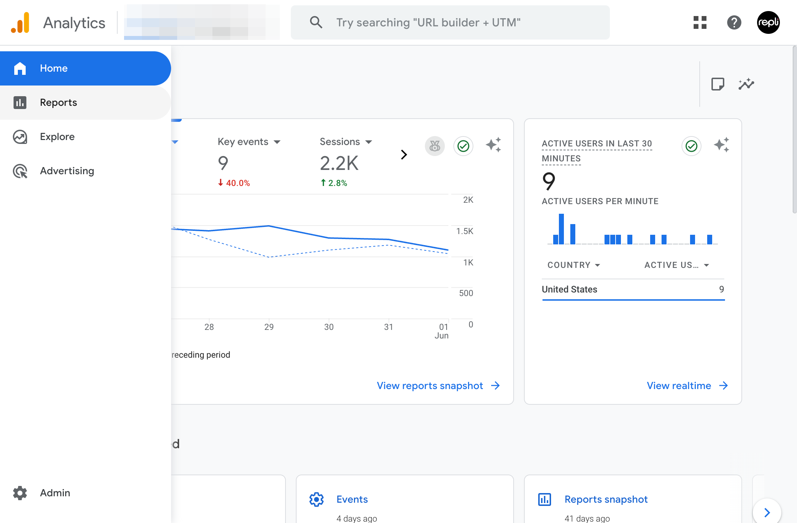797x523 pixels.
Task: Advance the suggested cards carousel arrow
Action: pyautogui.click(x=767, y=513)
